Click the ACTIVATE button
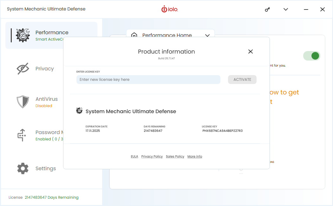Image resolution: width=333 pixels, height=206 pixels. [242, 80]
